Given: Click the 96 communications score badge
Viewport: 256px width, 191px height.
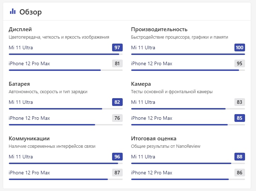Looking at the screenshot, I should (x=117, y=157).
